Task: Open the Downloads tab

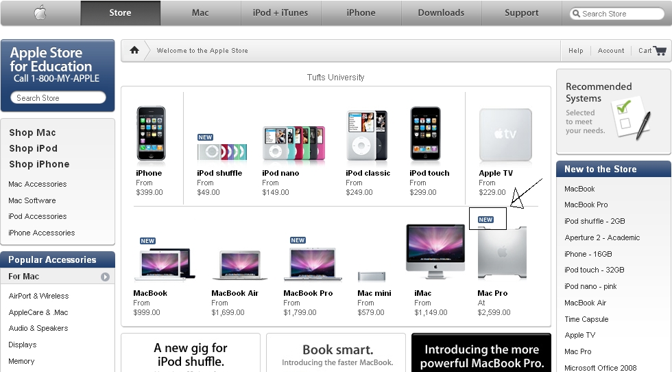Action: tap(441, 13)
